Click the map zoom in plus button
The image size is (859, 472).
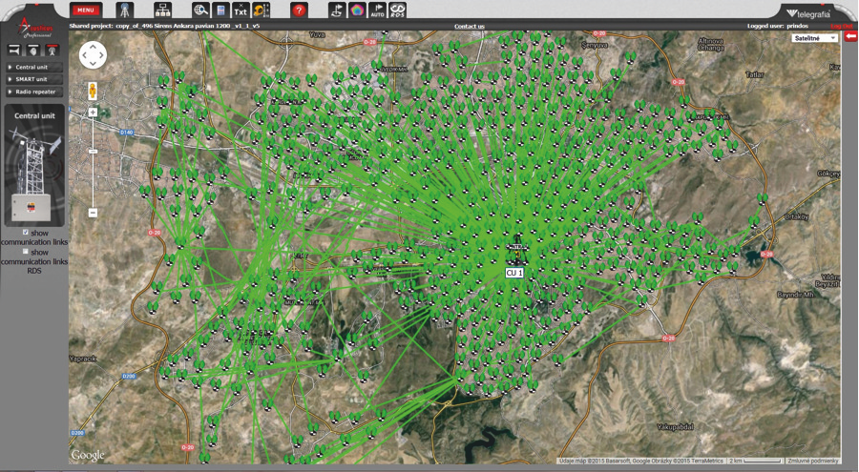93,113
